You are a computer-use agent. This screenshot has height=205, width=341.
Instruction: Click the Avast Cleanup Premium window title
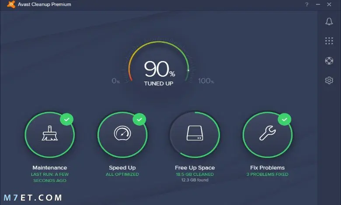click(44, 4)
